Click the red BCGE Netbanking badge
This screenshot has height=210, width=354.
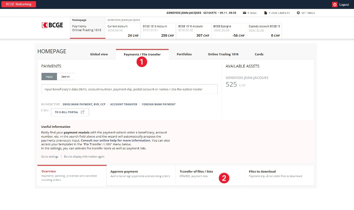(18, 4)
